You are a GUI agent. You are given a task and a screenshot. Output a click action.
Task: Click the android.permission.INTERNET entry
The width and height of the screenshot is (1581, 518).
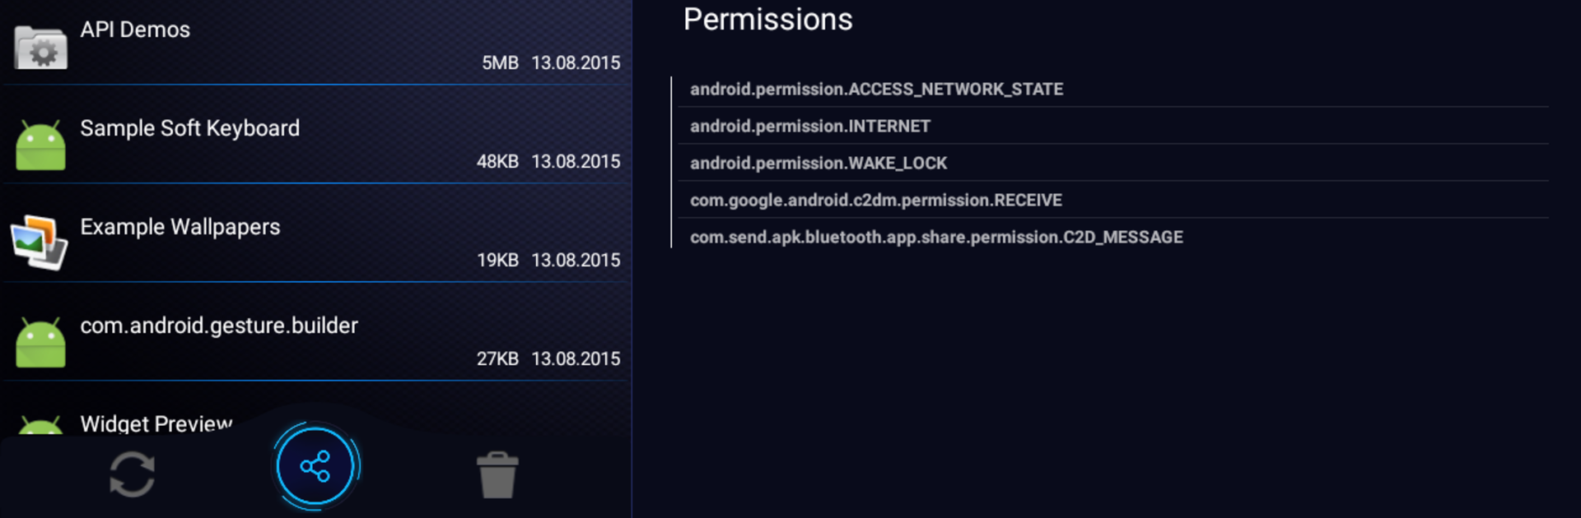[809, 126]
